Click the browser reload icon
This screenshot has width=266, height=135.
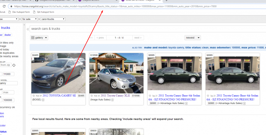(x=4, y=6)
